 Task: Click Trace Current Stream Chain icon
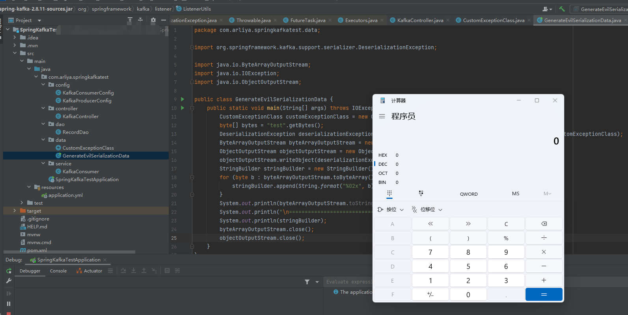[177, 271]
